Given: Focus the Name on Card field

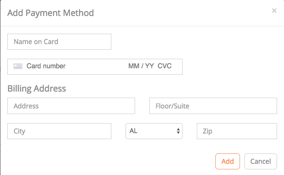Looking at the screenshot, I should point(59,42).
